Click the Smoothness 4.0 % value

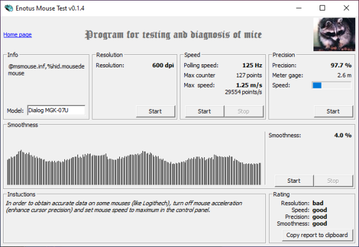343,135
